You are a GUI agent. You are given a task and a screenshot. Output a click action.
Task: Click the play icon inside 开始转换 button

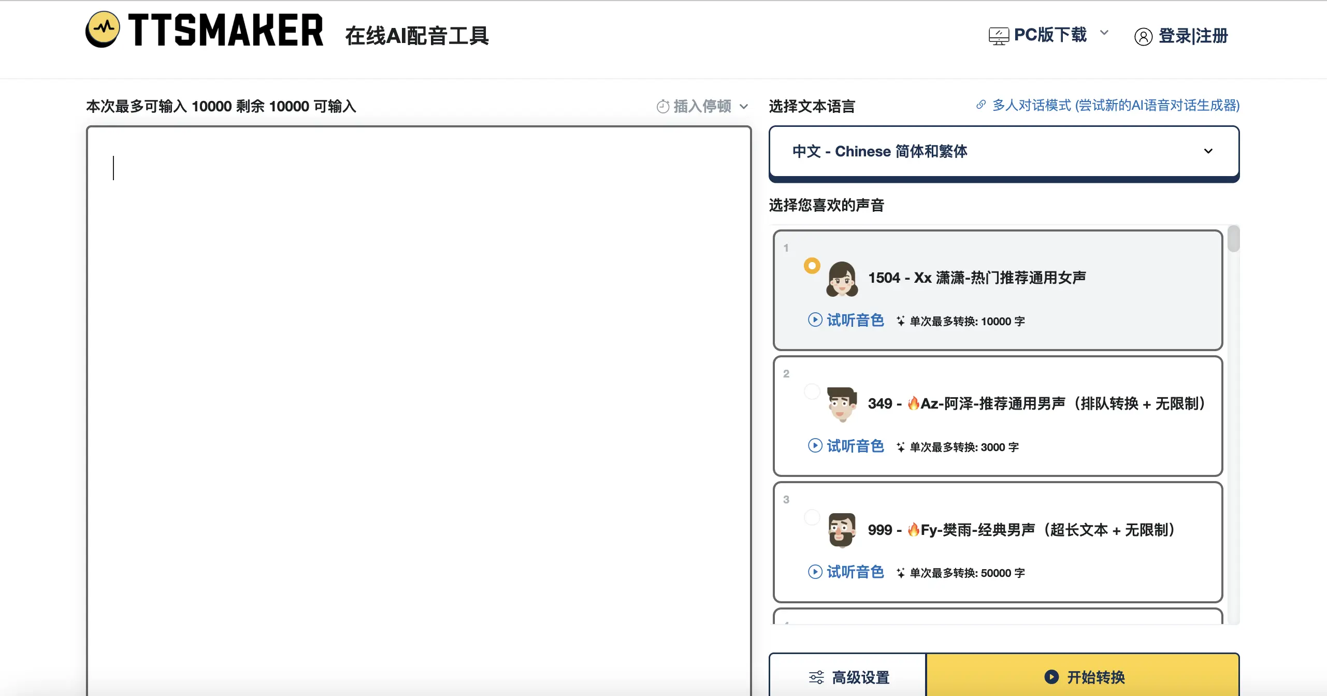coord(1051,676)
